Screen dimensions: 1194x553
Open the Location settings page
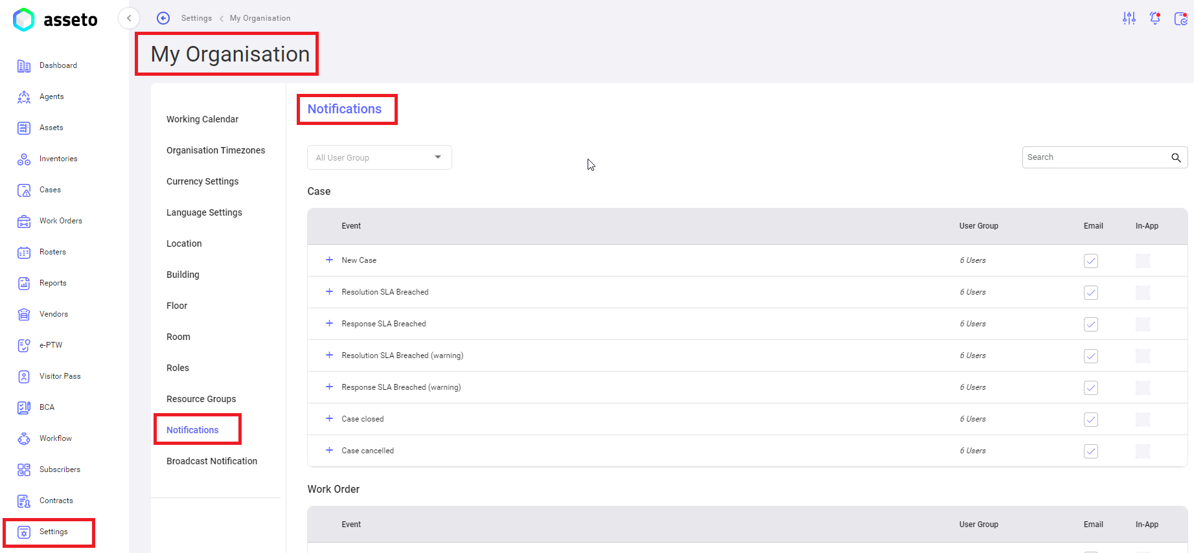pyautogui.click(x=184, y=243)
